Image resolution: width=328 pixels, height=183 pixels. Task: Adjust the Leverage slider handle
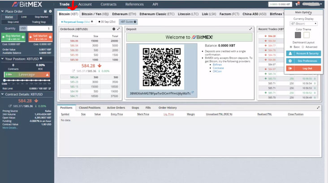click(4, 80)
